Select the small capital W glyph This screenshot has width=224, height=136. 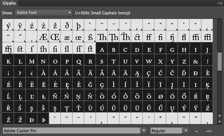coord(148,60)
